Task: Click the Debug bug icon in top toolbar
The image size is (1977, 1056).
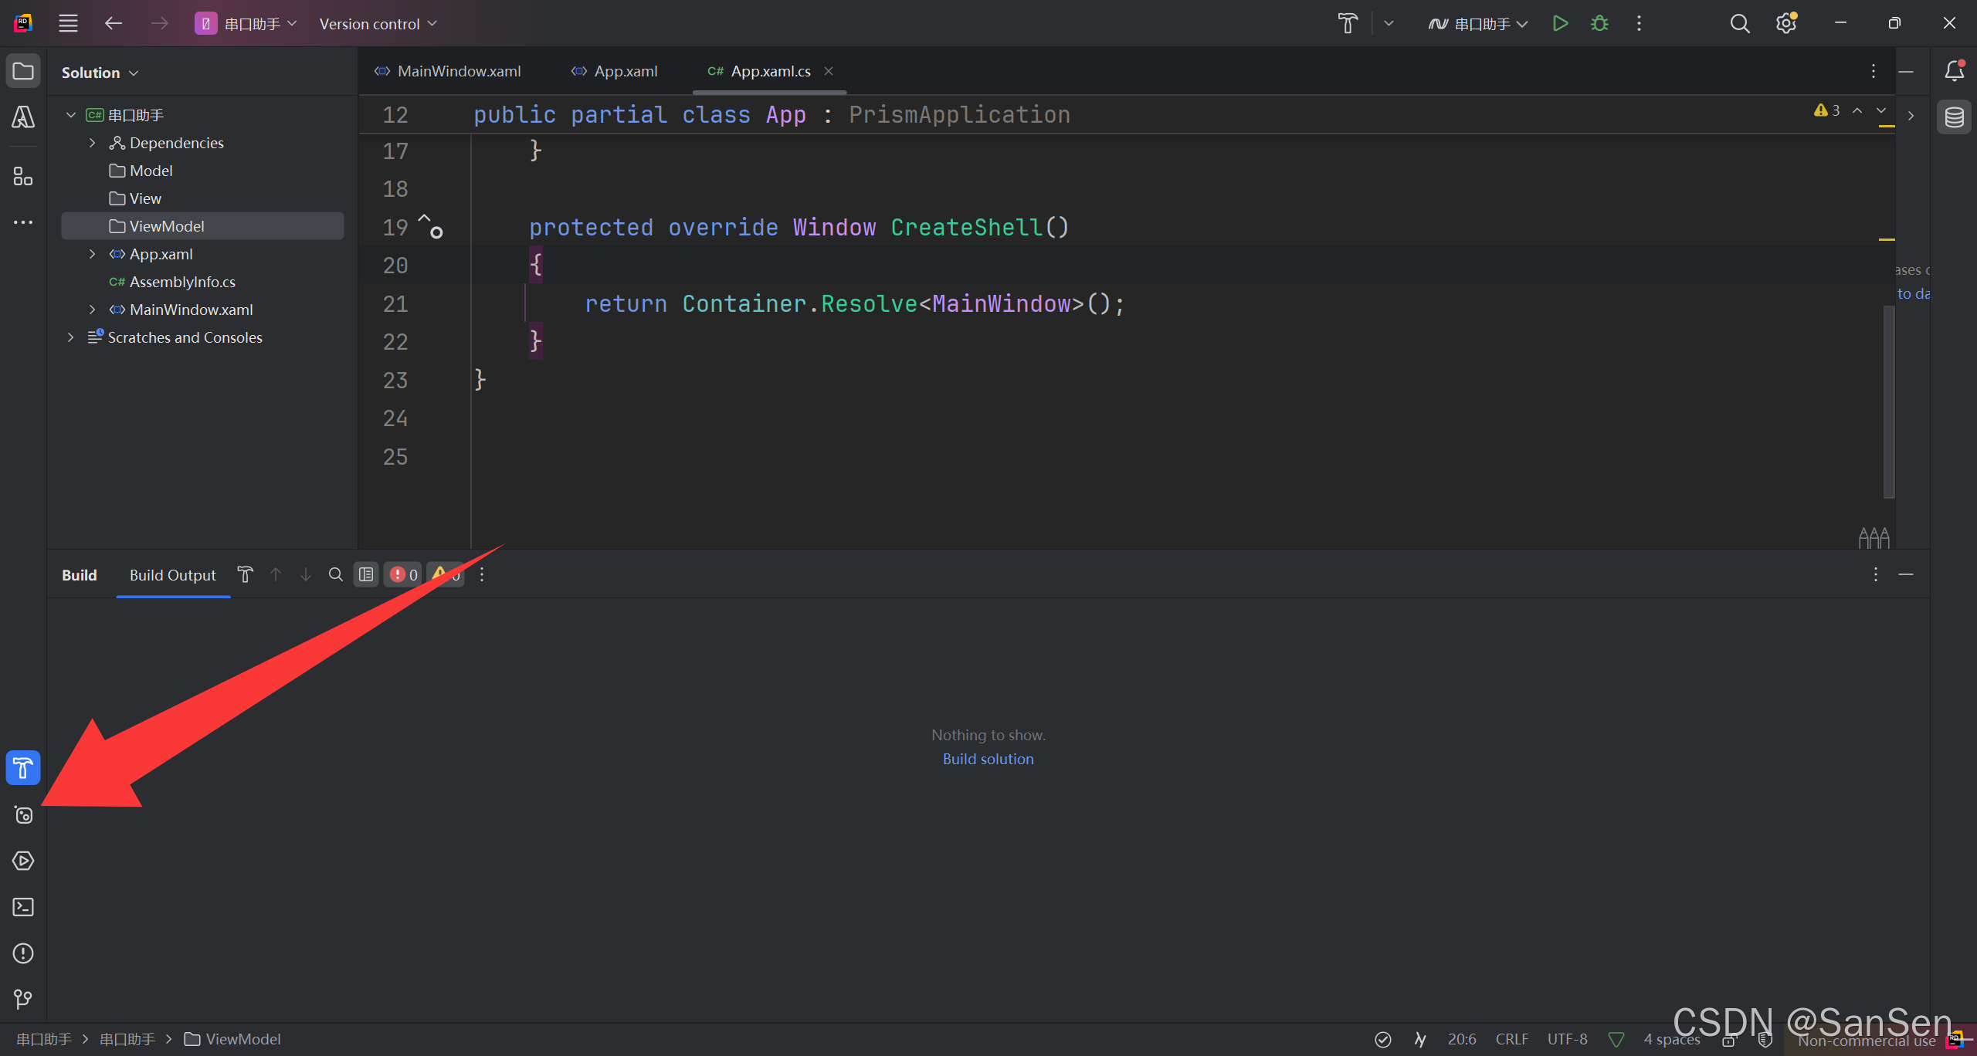Action: coord(1599,24)
